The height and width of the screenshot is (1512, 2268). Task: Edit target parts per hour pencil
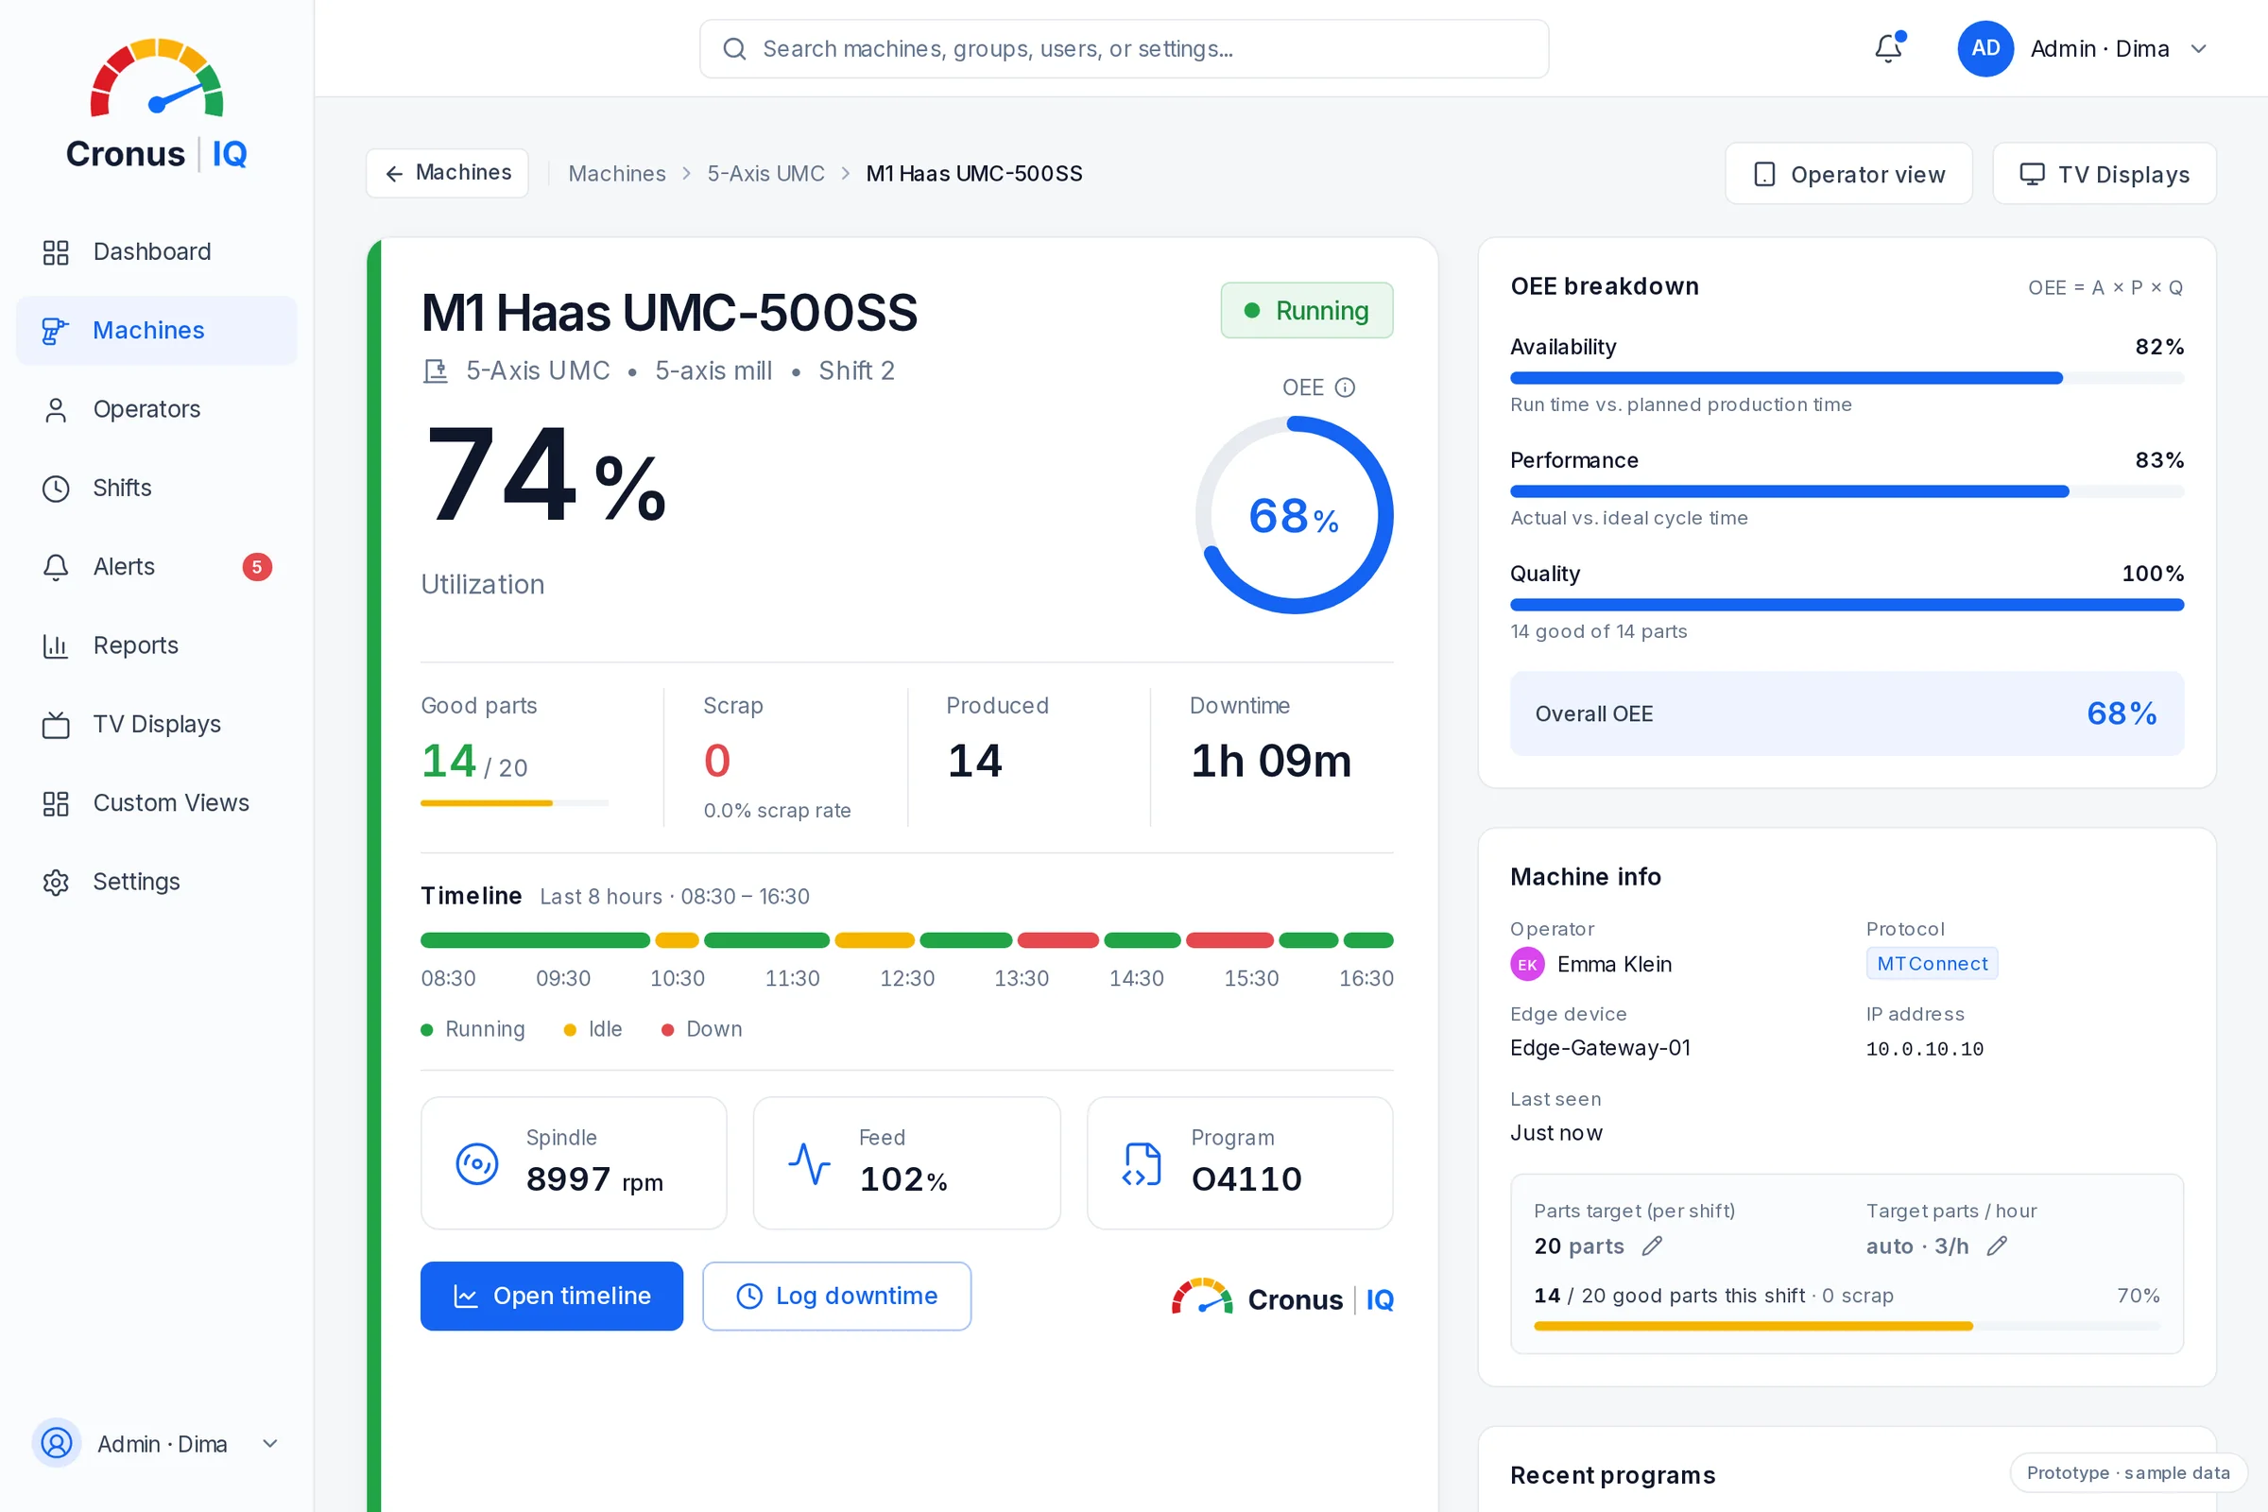[x=1997, y=1246]
